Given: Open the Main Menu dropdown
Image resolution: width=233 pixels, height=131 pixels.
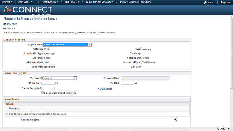Looking at the screenshot, I should [25, 2].
